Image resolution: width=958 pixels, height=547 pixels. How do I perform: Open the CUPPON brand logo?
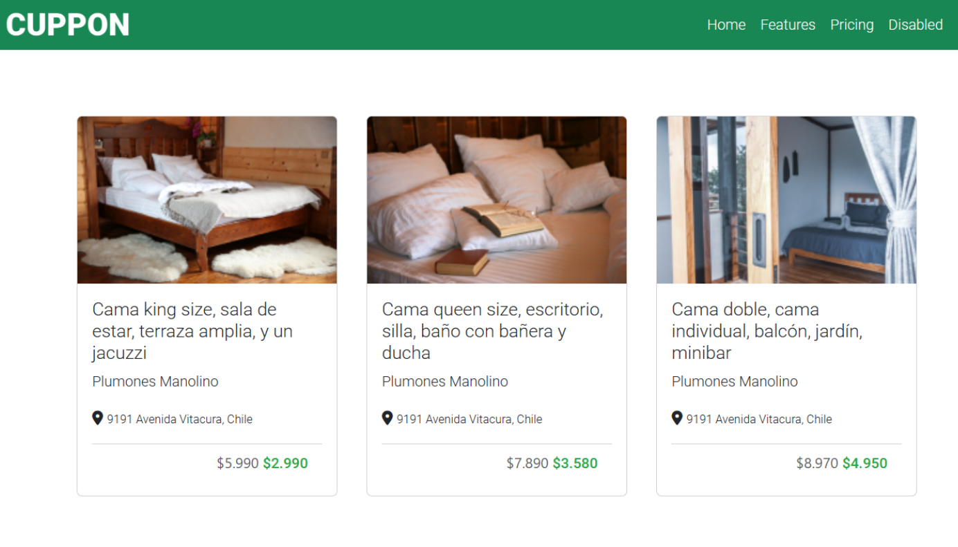(x=68, y=25)
